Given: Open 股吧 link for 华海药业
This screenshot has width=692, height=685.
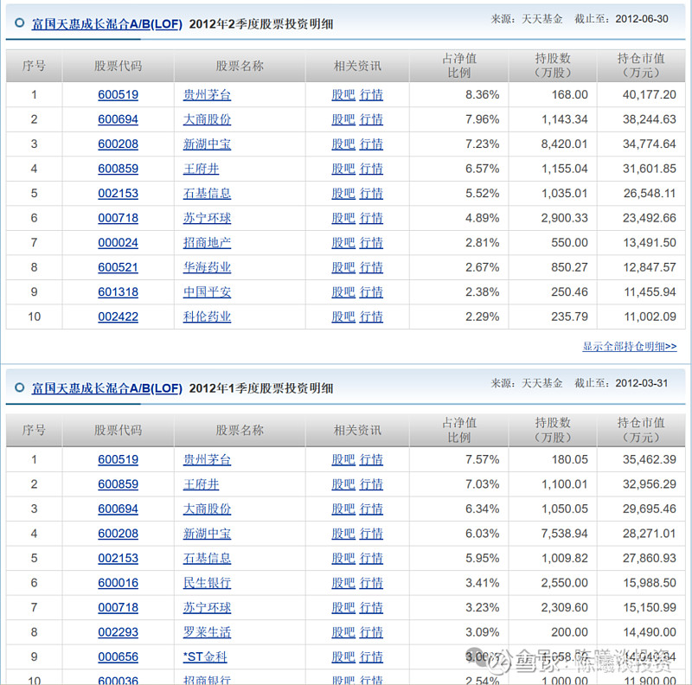Looking at the screenshot, I should point(343,268).
